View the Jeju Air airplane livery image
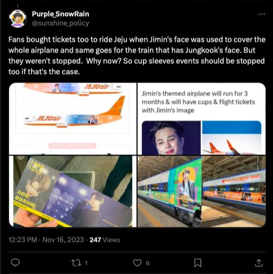Image resolution: width=273 pixels, height=274 pixels. pos(73,119)
